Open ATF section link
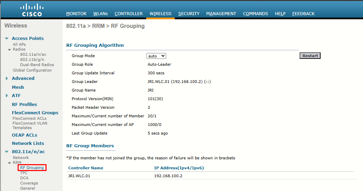The height and width of the screenshot is (191, 363). point(16,96)
